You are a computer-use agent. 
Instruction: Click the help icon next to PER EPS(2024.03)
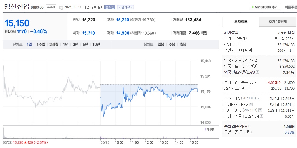258,98
